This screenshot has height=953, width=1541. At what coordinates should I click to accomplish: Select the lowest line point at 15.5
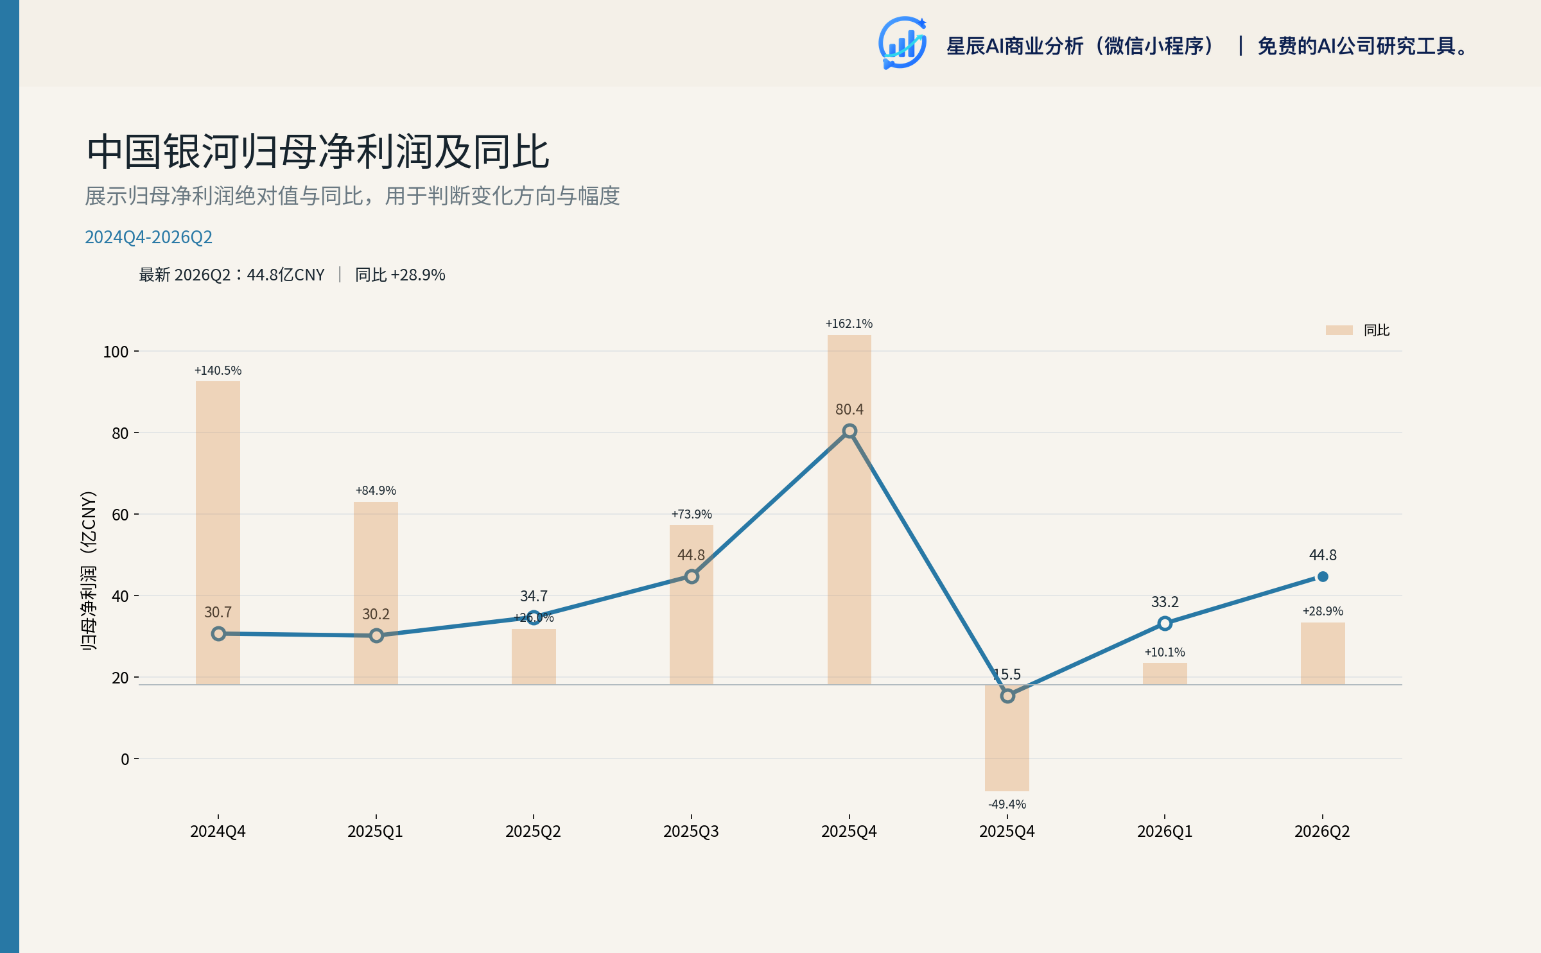(x=1007, y=696)
